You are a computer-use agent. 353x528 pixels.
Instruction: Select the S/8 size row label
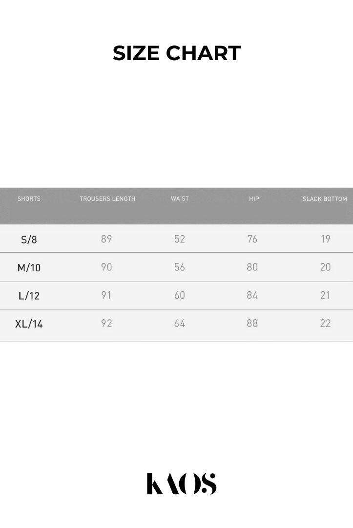(29, 240)
